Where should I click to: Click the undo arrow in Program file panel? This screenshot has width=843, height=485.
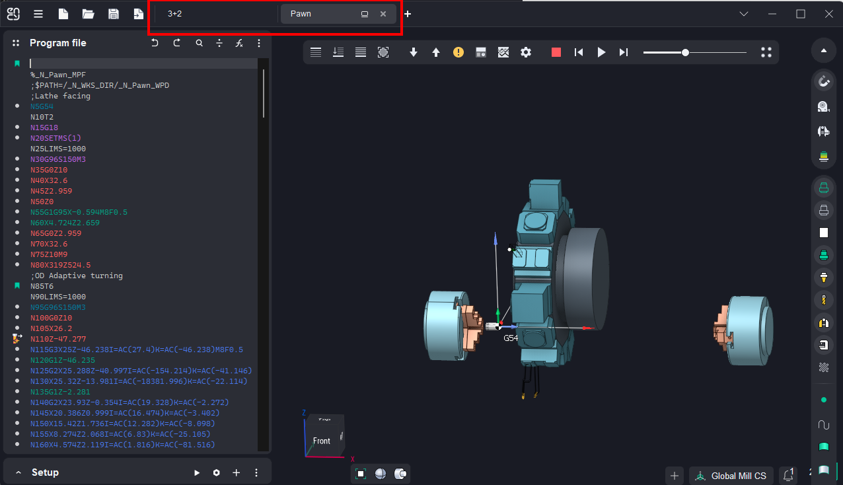click(155, 43)
